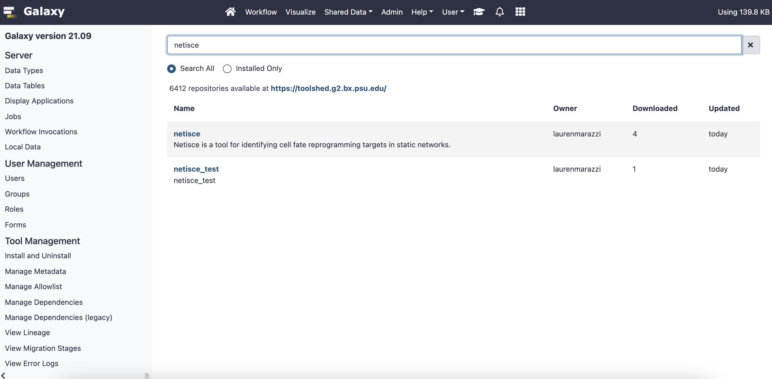The image size is (772, 379).
Task: Click owner laurenmarazzi in netisce_test row
Action: pos(577,169)
